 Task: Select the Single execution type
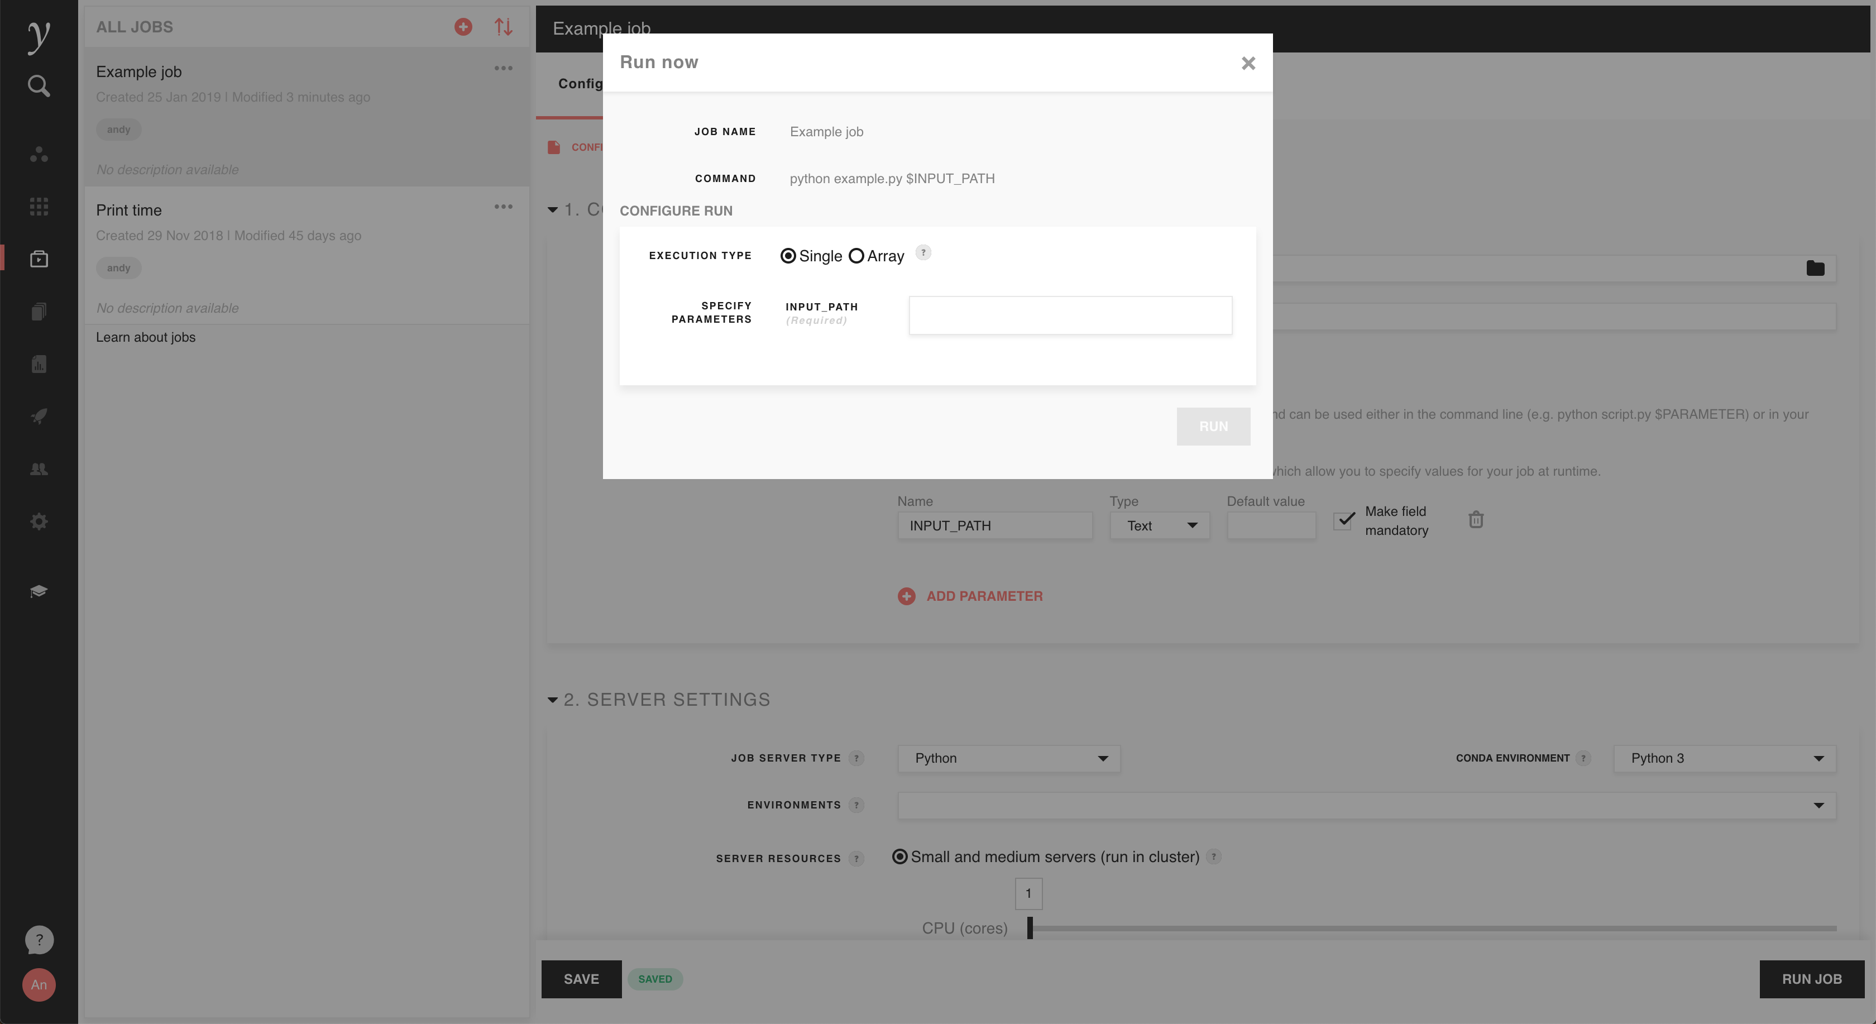click(788, 256)
